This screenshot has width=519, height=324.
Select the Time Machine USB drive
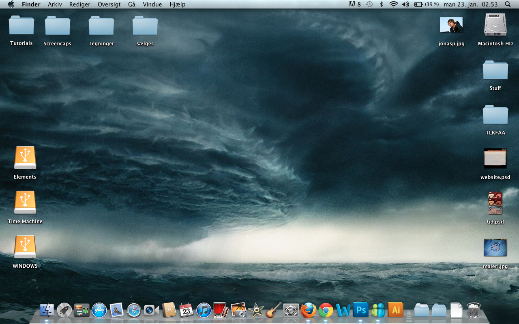(x=25, y=202)
